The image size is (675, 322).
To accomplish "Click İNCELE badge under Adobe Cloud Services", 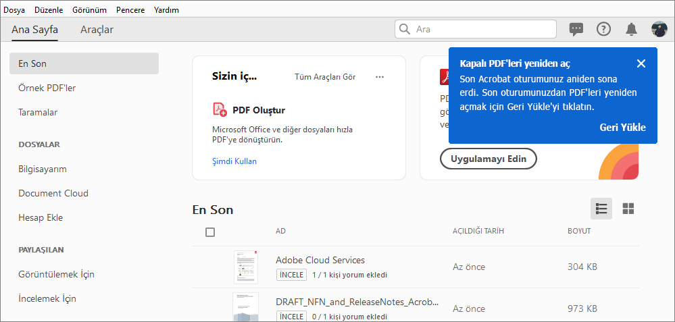I will 291,275.
